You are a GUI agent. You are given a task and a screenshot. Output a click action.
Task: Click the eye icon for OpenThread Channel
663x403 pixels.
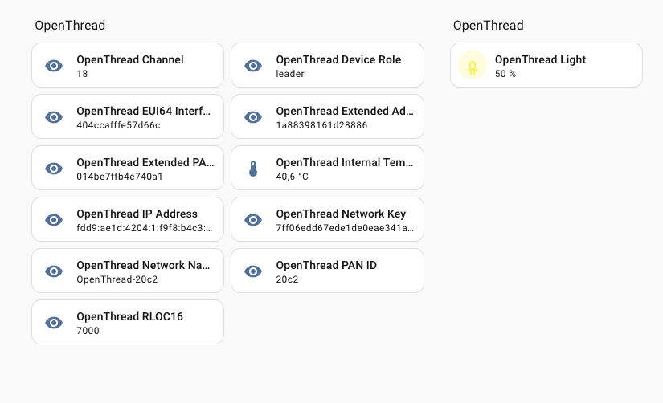click(x=54, y=66)
